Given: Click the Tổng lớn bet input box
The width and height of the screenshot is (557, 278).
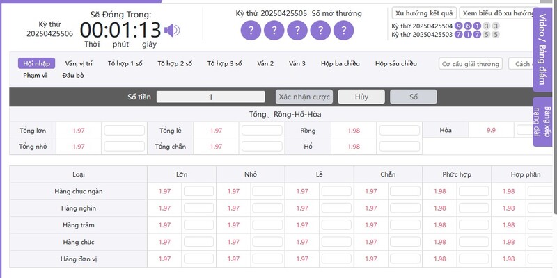Looking at the screenshot, I should 124,130.
